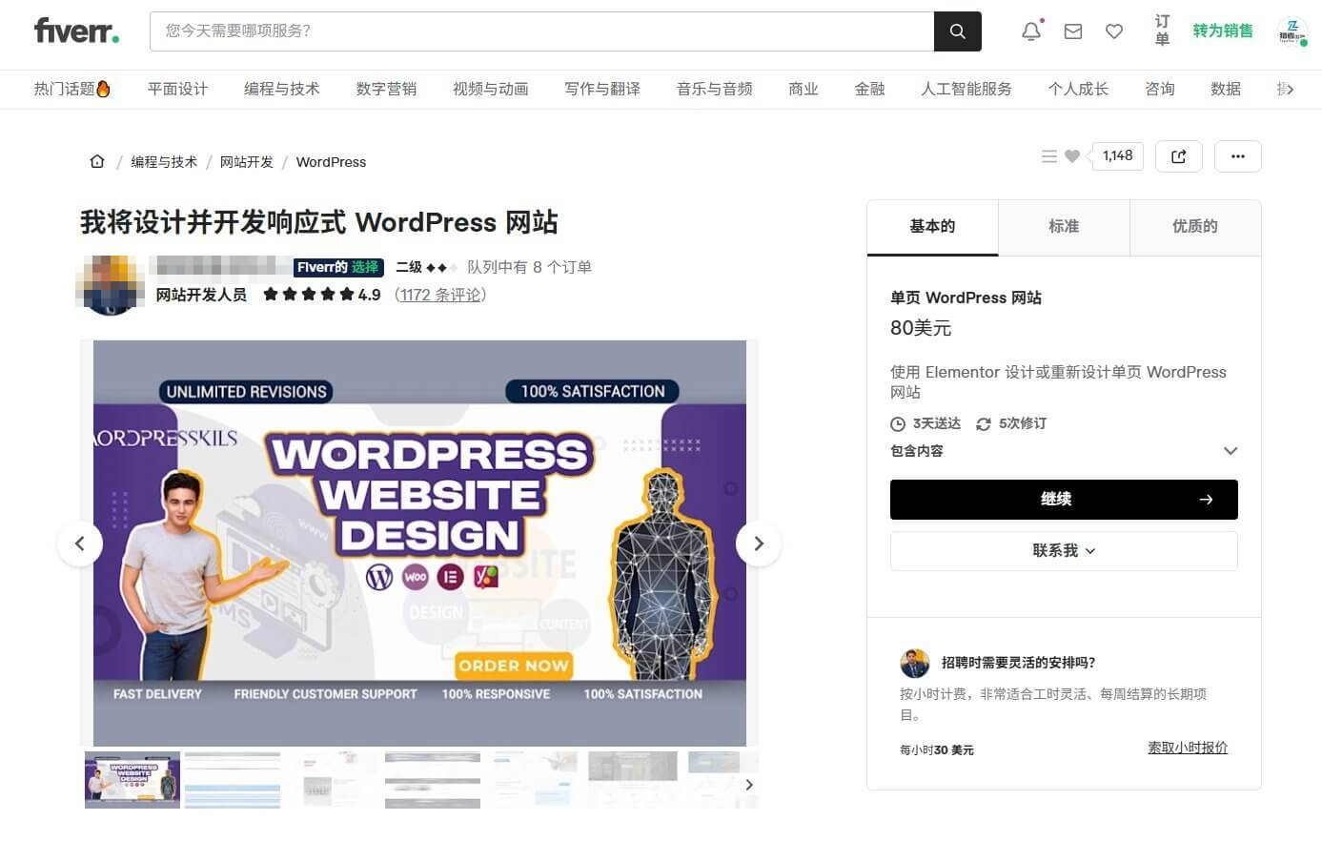Select the 优质的 package tab
The height and width of the screenshot is (862, 1322).
coord(1195,227)
